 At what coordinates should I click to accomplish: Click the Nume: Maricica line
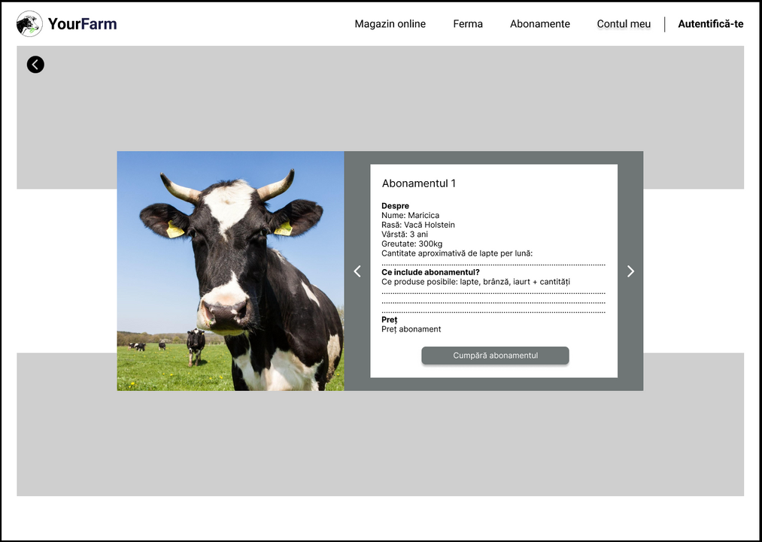tap(410, 216)
